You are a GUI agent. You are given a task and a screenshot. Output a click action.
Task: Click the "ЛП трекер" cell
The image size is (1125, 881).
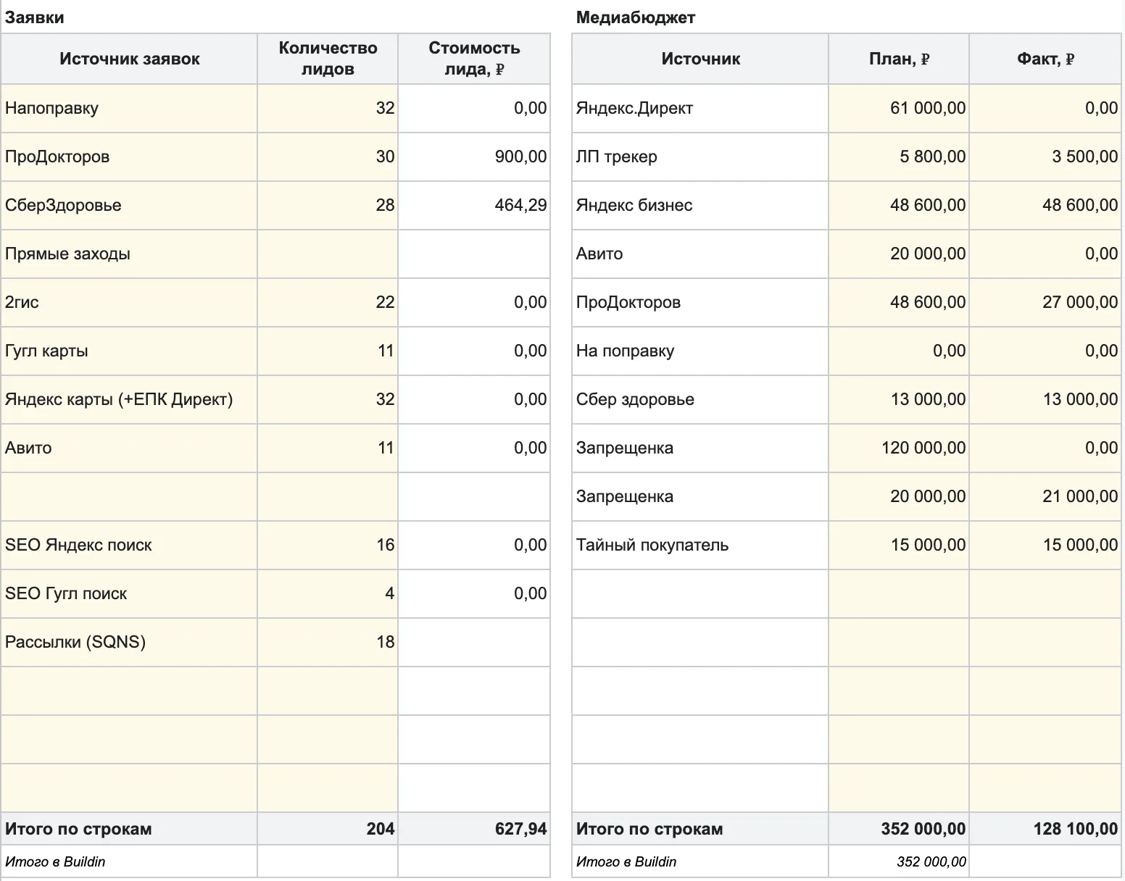click(x=700, y=157)
